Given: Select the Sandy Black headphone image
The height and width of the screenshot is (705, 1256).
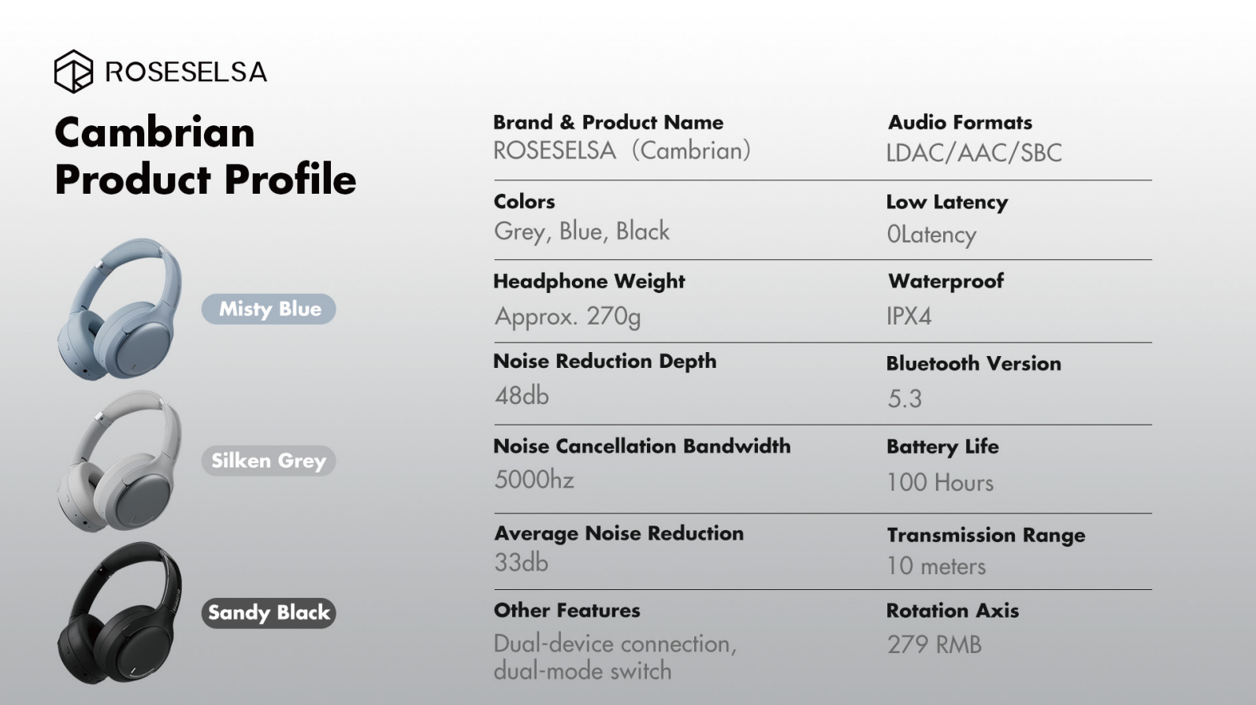Looking at the screenshot, I should pos(120,614).
